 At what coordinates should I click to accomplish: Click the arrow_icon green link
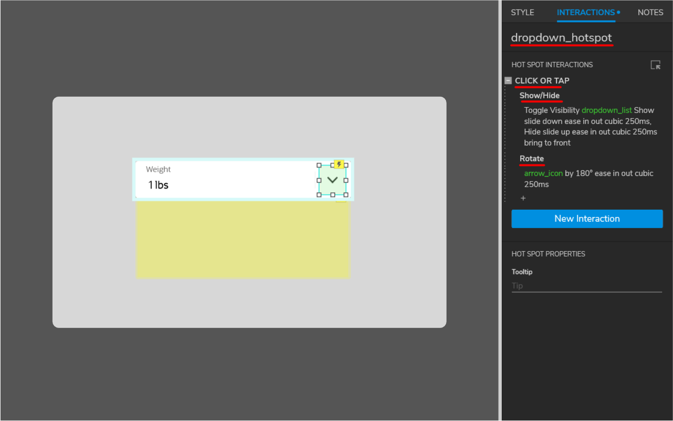coord(543,173)
